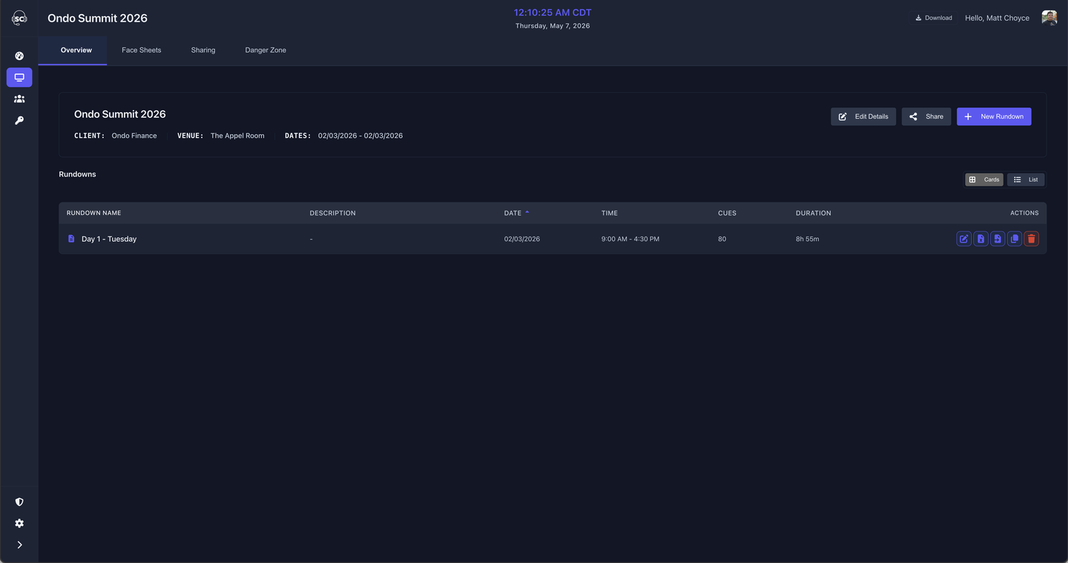Open the dashboard gauge icon in sidebar

point(19,56)
